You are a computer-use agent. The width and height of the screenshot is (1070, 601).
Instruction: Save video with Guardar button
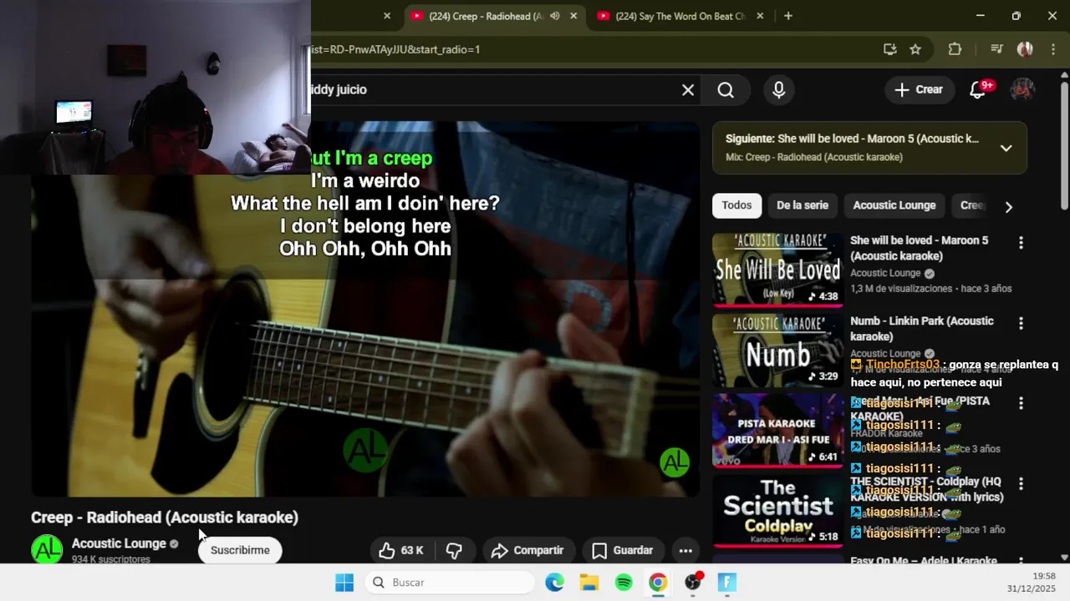pyautogui.click(x=623, y=550)
